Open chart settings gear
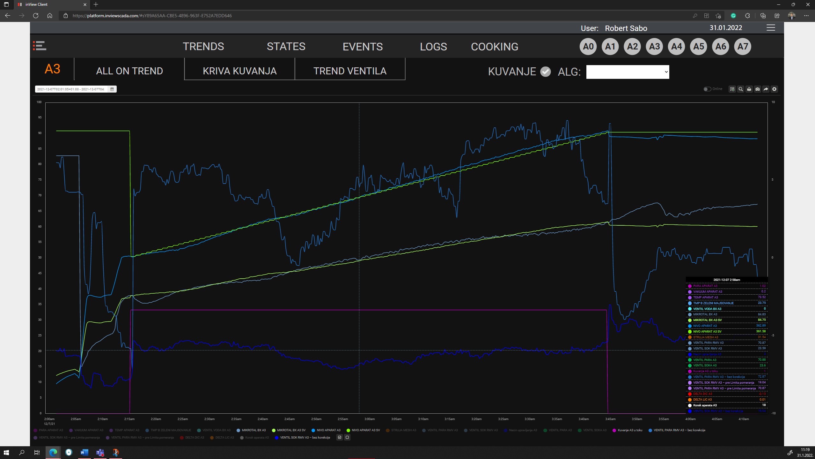Screen dimensions: 815x459 click(x=774, y=89)
